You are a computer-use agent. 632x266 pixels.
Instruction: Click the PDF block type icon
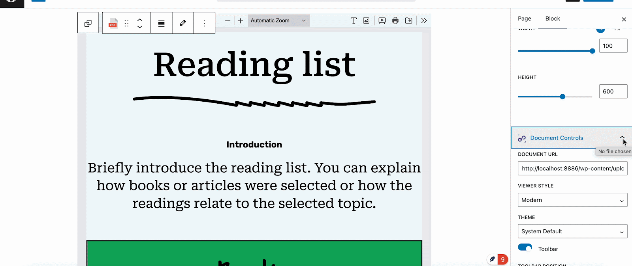click(x=113, y=23)
